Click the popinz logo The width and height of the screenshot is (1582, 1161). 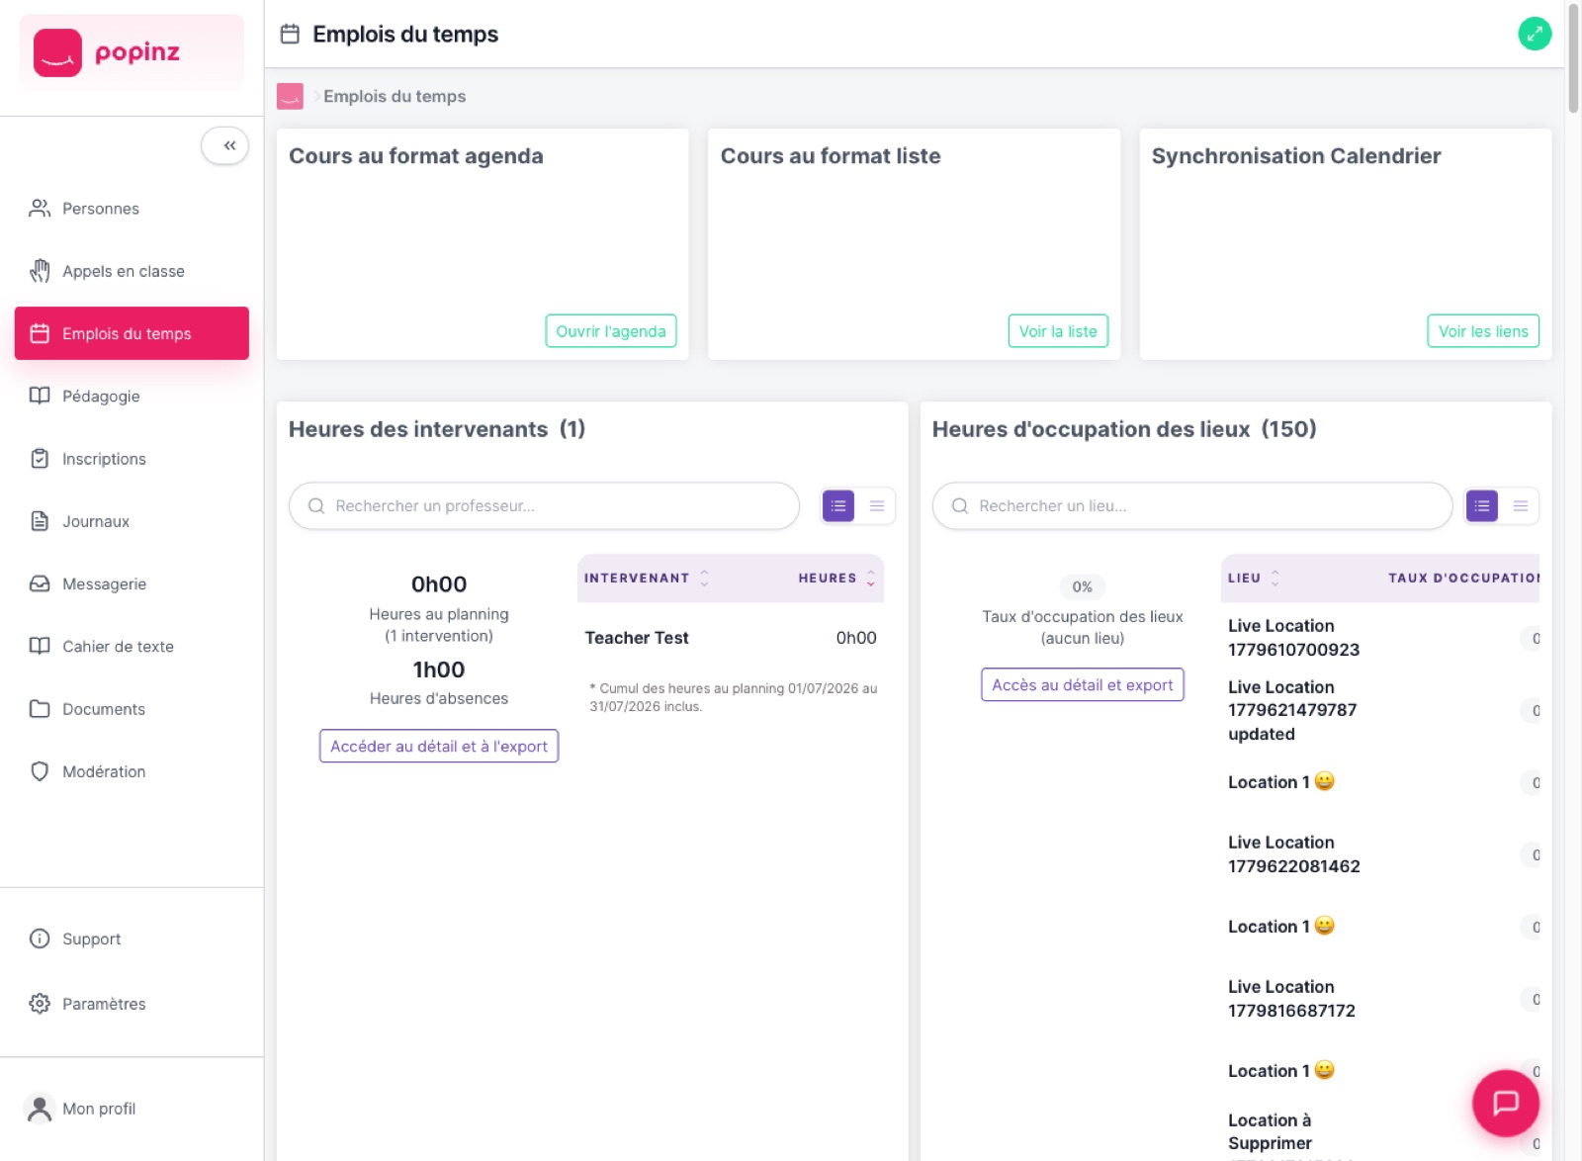point(132,52)
